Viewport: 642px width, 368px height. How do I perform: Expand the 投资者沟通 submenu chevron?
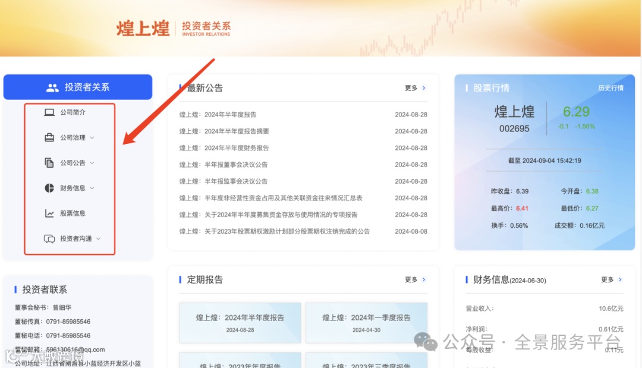[98, 238]
